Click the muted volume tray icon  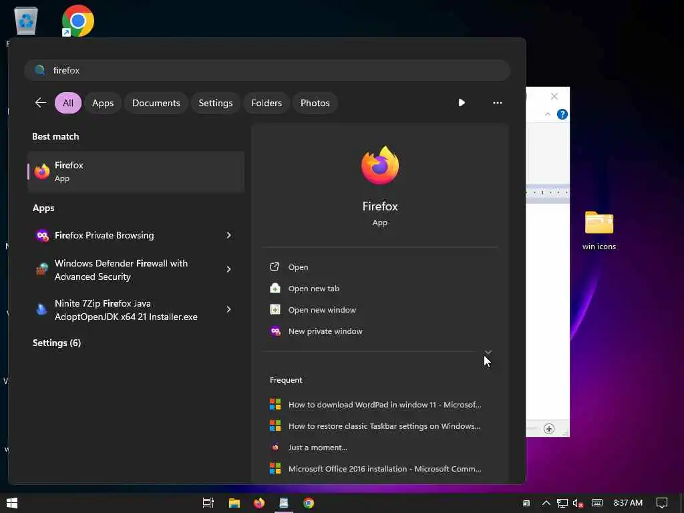pos(578,503)
